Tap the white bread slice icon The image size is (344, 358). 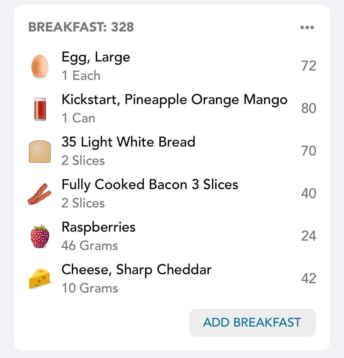pyautogui.click(x=40, y=151)
